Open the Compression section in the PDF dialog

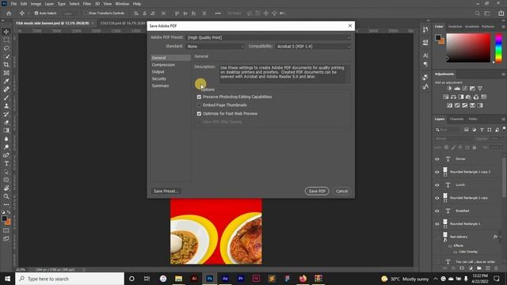click(163, 65)
